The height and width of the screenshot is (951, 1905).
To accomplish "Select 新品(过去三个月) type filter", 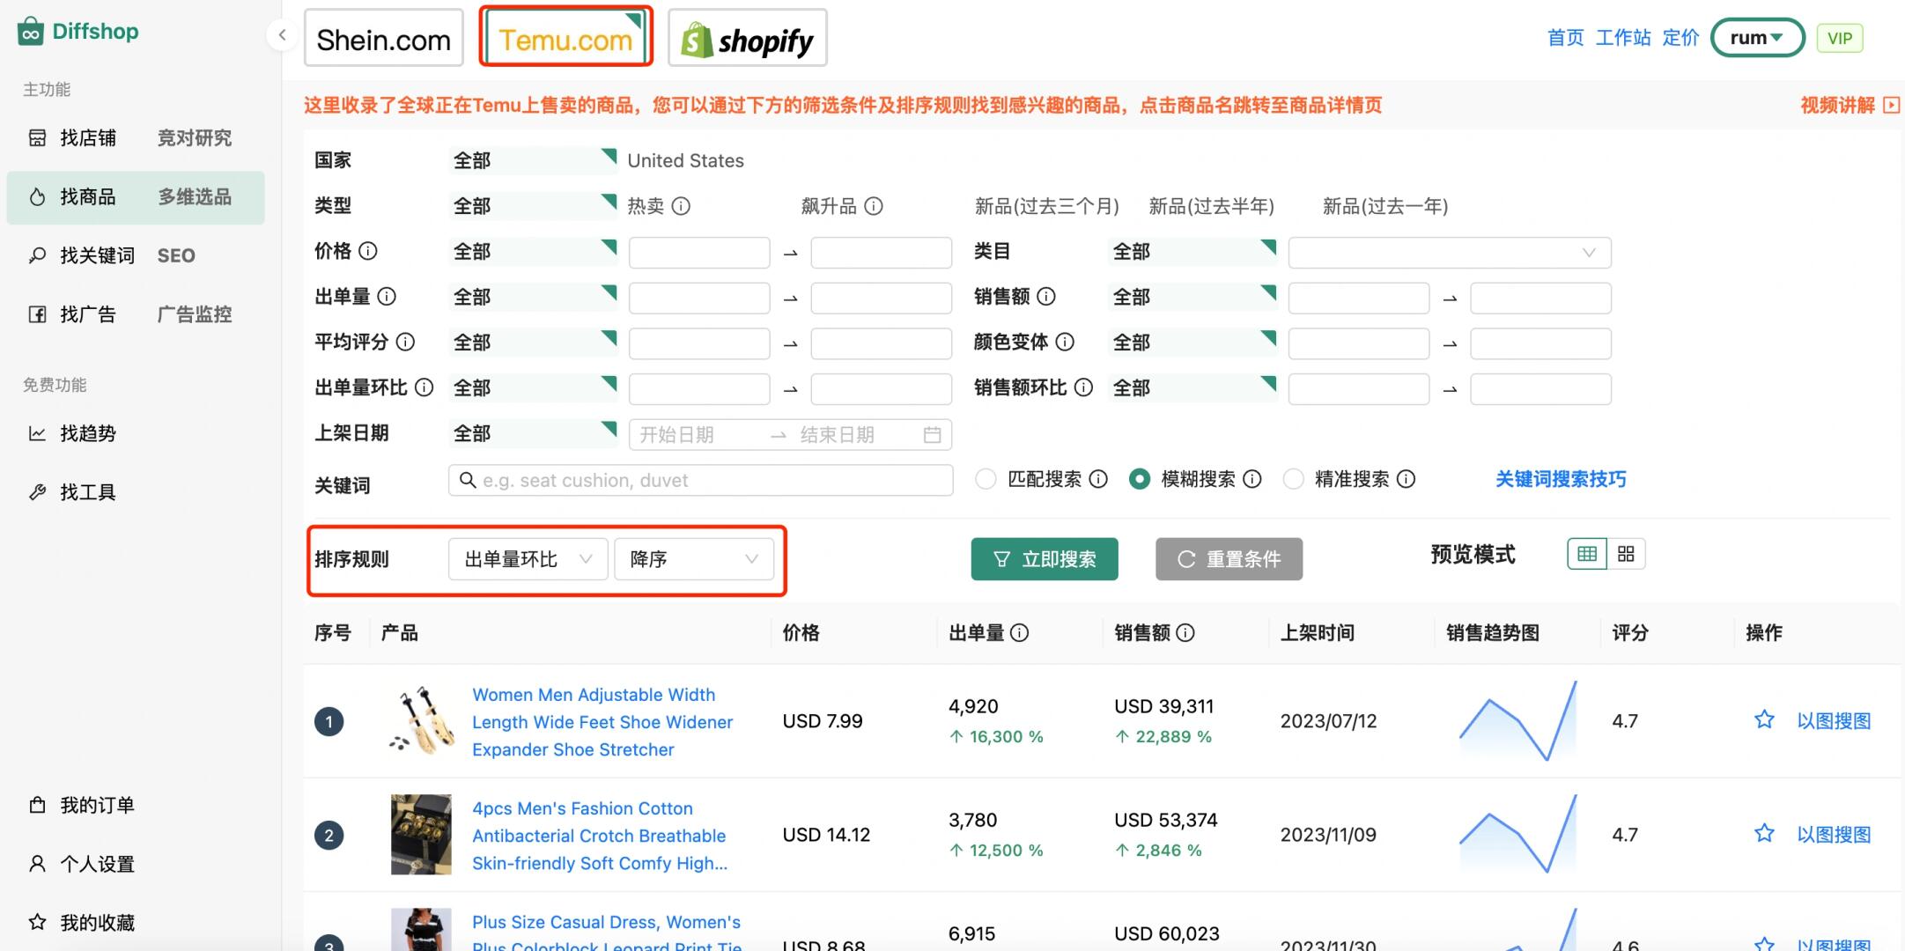I will click(1046, 206).
